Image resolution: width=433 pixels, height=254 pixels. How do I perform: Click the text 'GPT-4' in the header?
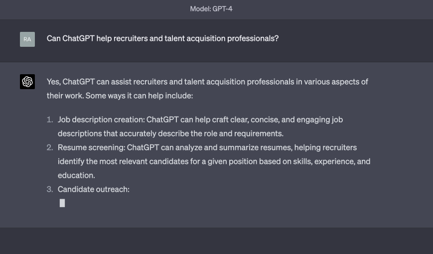[222, 9]
